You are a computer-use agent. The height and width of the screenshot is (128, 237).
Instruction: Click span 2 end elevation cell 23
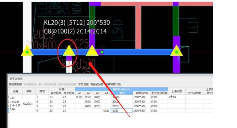pyautogui.click(x=69, y=102)
